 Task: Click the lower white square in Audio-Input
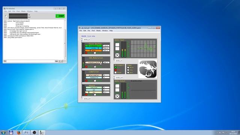point(117,49)
